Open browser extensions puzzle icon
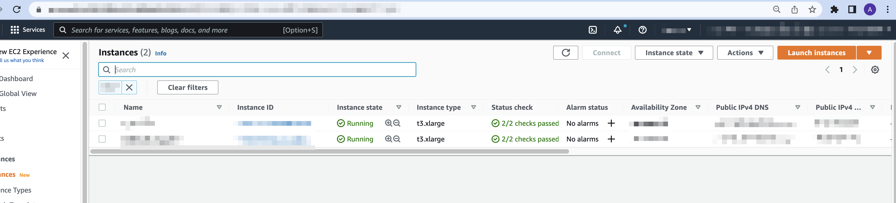This screenshot has height=203, width=896. point(834,9)
